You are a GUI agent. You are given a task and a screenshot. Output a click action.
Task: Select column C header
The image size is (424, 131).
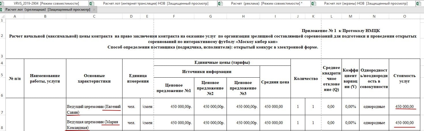pyautogui.click(x=94, y=16)
